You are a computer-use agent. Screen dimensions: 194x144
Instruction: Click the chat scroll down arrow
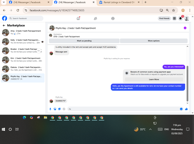[187, 103]
